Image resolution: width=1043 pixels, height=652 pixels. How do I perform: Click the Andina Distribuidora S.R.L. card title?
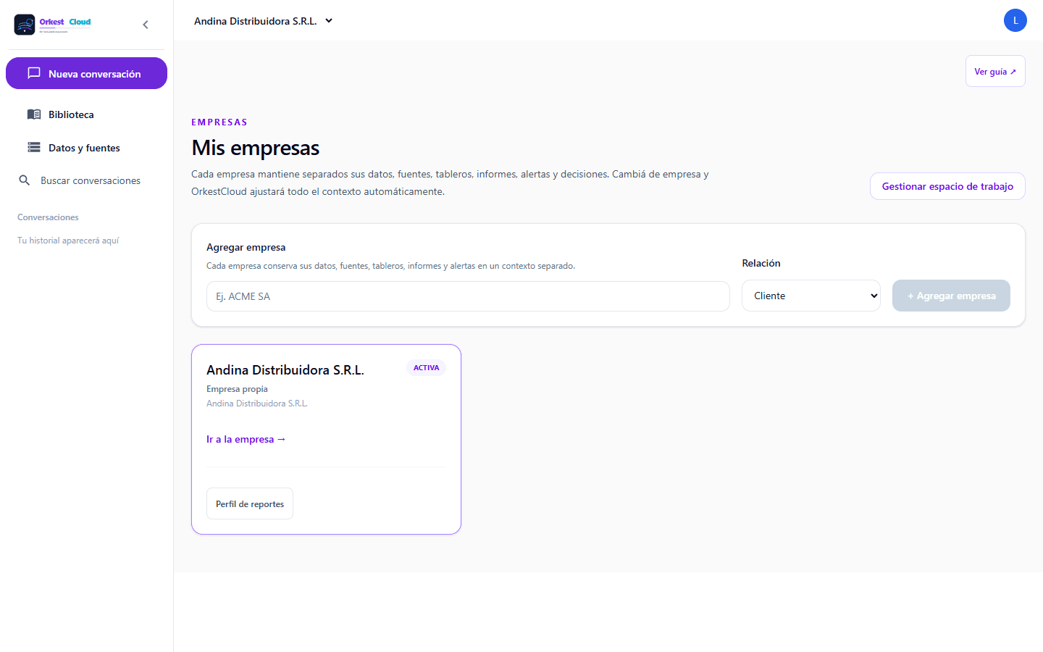(285, 370)
